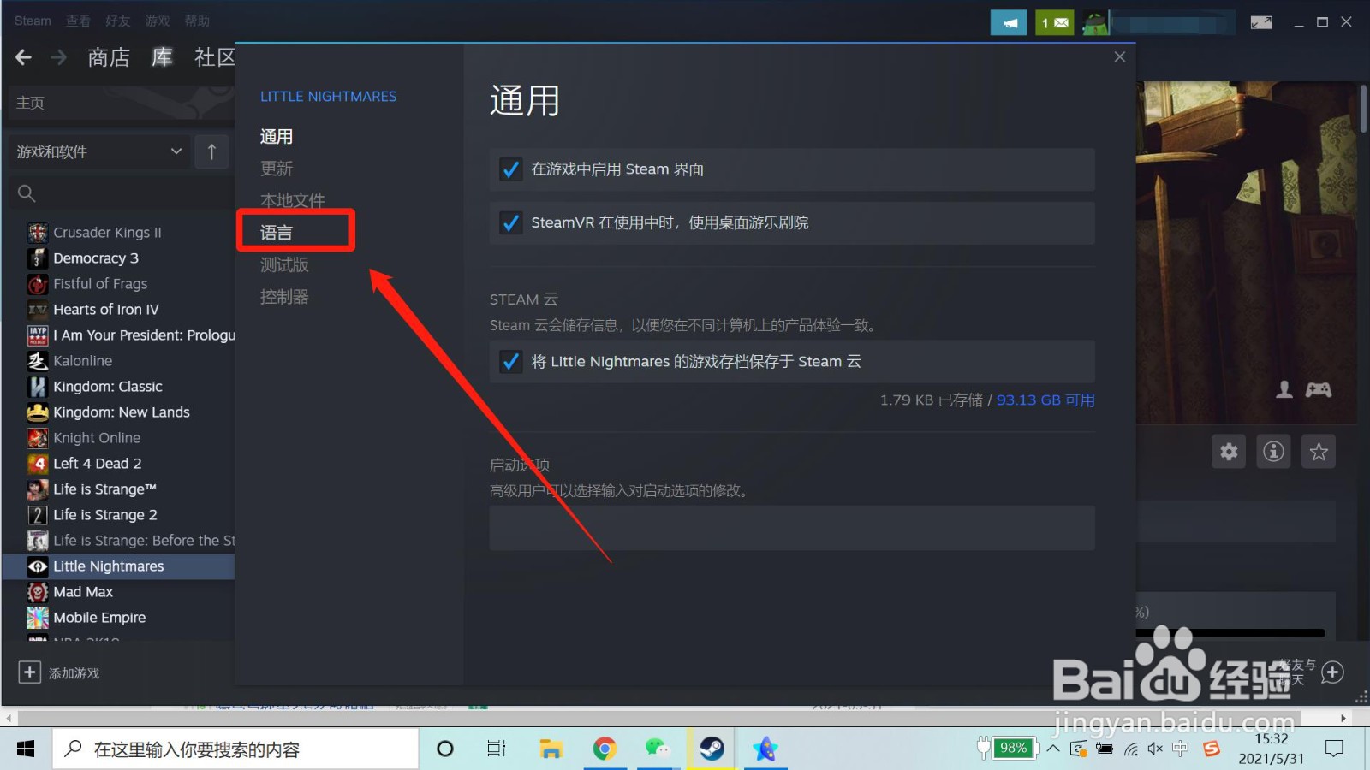Open Chrome from the Windows taskbar

[x=605, y=749]
